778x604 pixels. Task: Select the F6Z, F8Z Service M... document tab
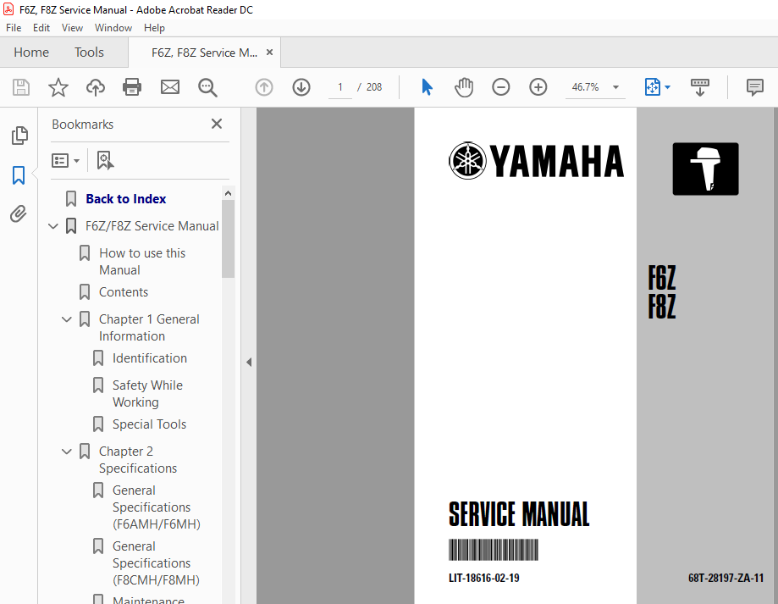coord(204,53)
